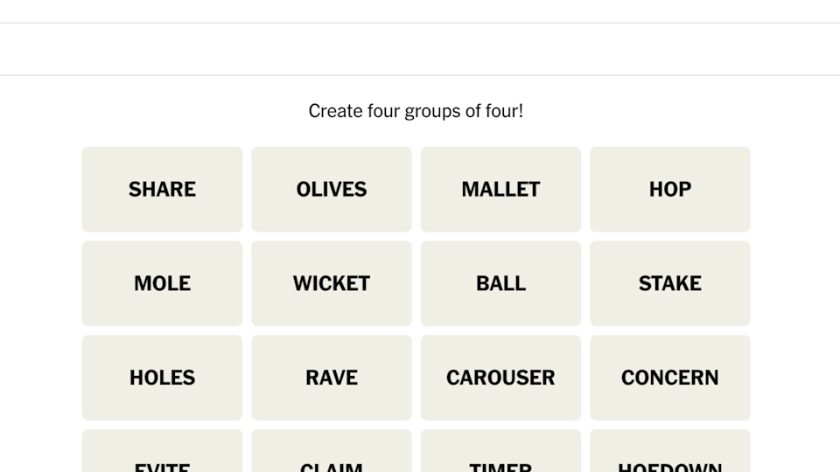This screenshot has height=472, width=840.
Task: Choose the MALLET word card
Action: tap(500, 189)
